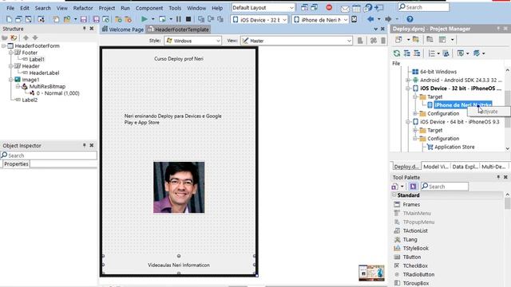The width and height of the screenshot is (511, 287).
Task: Open the iPhone de Neri device dropdown
Action: click(346, 20)
